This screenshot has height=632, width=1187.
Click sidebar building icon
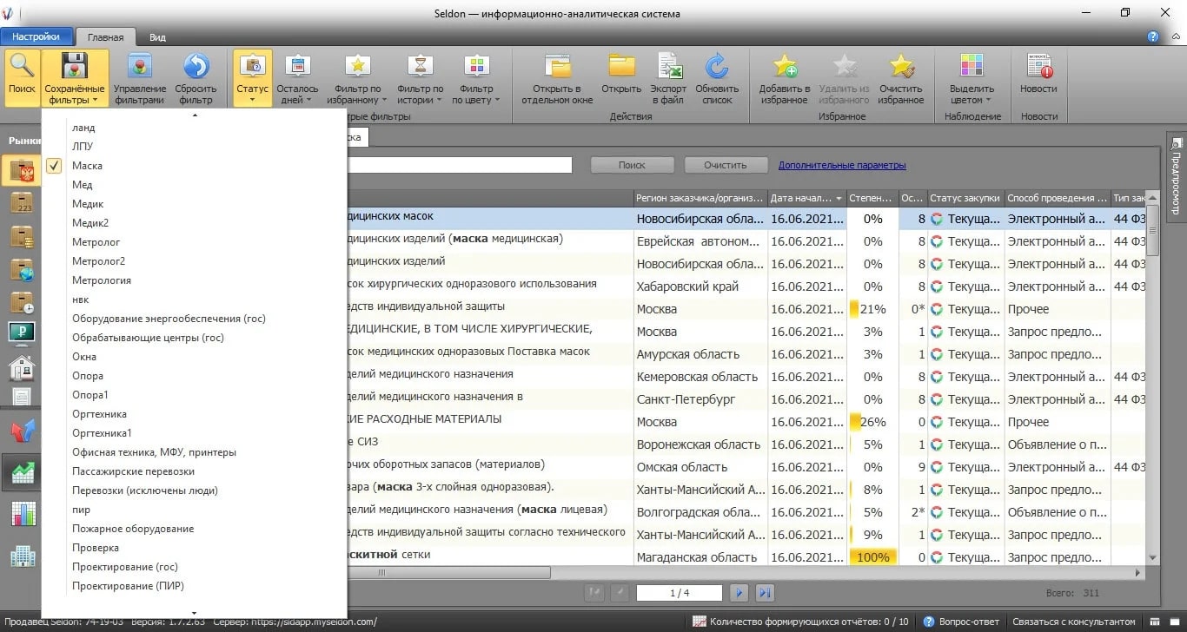point(23,555)
